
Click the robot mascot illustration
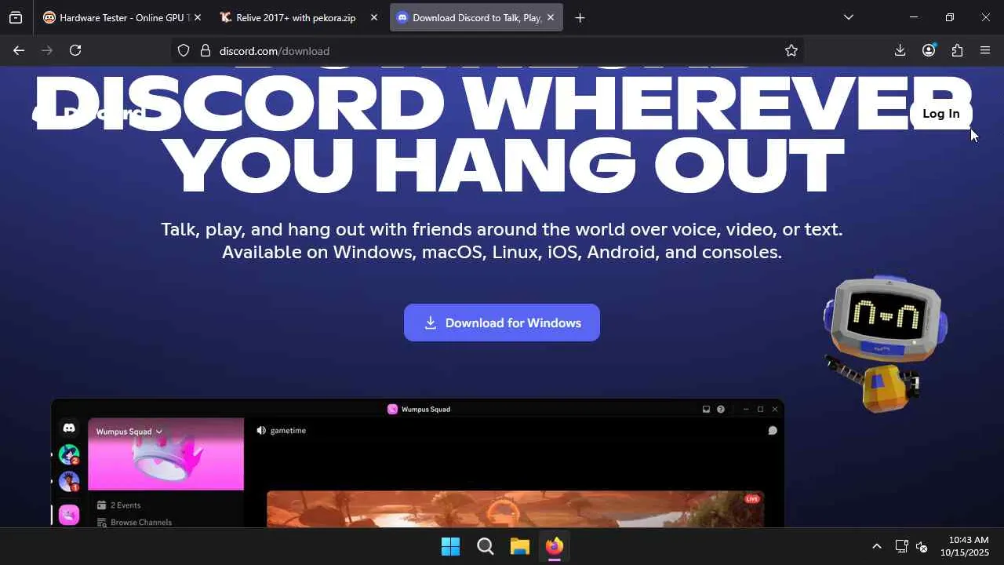(885, 344)
